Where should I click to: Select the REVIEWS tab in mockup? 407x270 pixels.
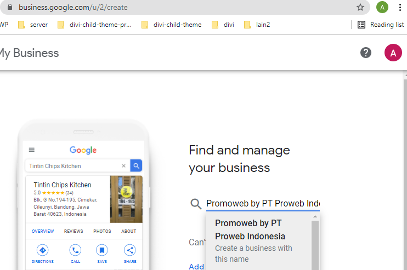click(x=74, y=231)
